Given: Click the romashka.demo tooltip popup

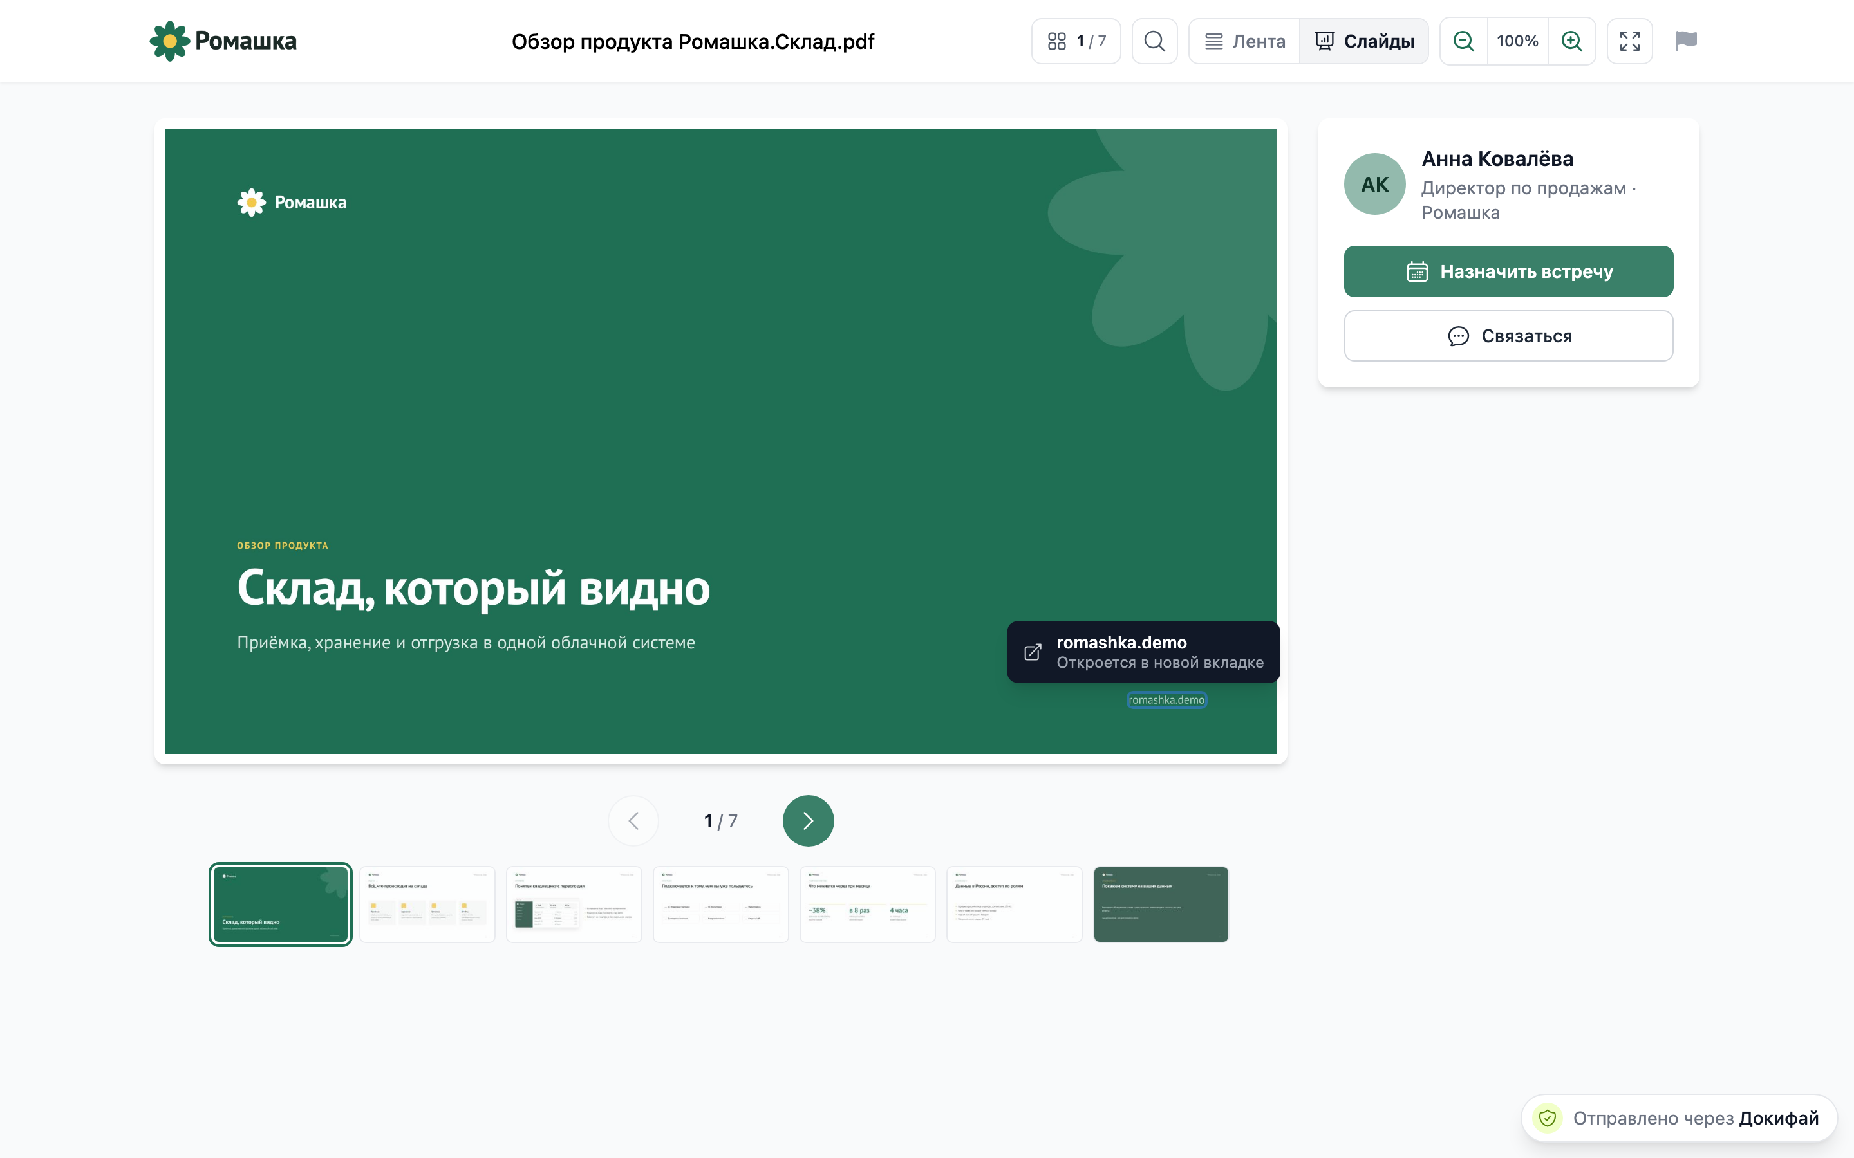Looking at the screenshot, I should [1143, 652].
